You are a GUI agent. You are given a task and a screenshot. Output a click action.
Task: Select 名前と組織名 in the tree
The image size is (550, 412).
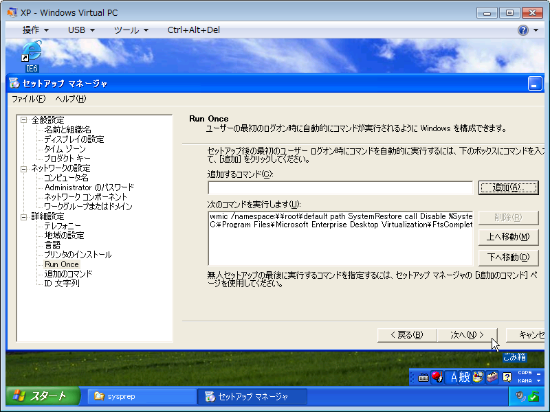coord(67,130)
